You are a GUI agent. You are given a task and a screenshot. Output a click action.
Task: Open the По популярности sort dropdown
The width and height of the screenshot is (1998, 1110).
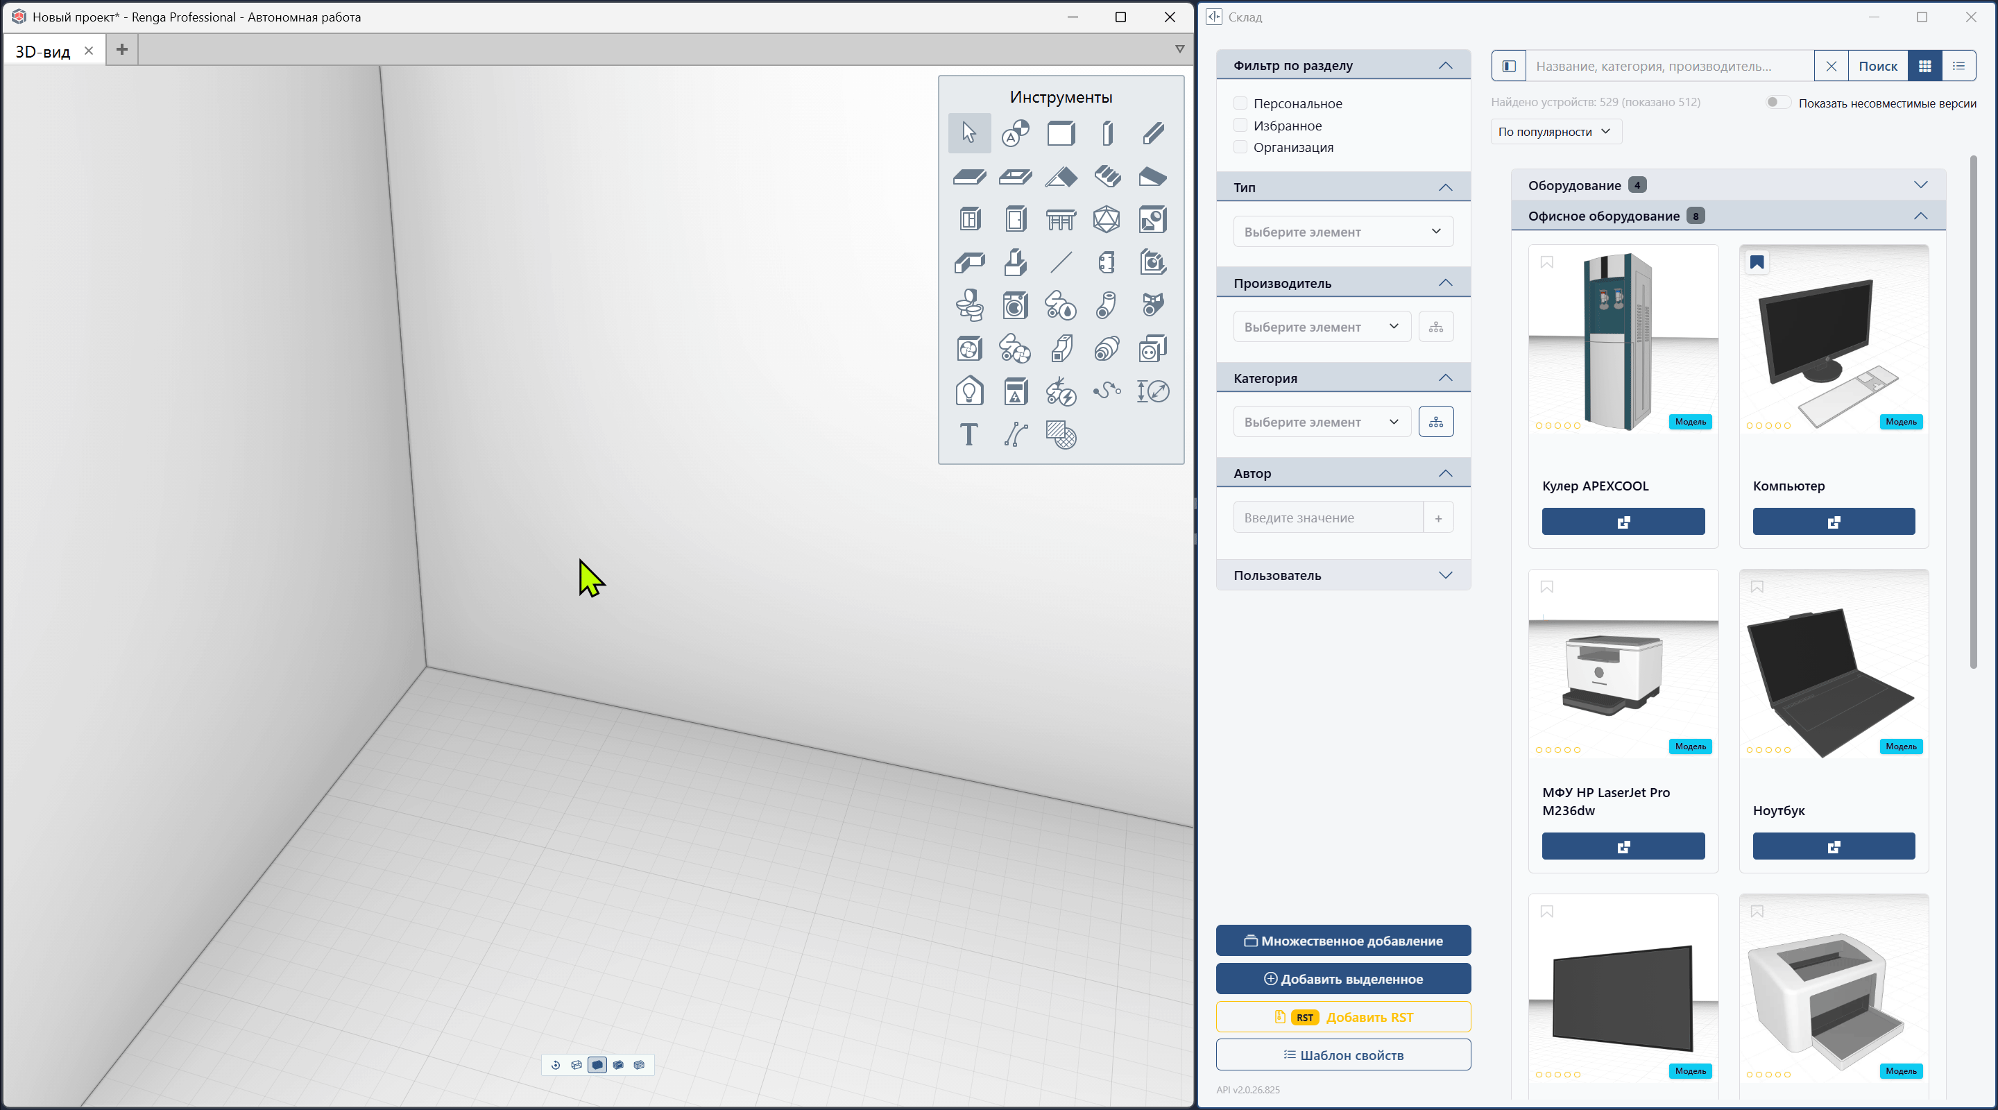tap(1555, 131)
